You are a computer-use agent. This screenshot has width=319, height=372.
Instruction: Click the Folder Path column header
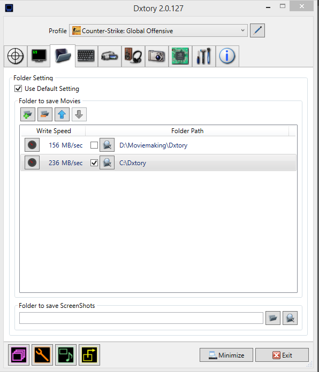click(187, 131)
